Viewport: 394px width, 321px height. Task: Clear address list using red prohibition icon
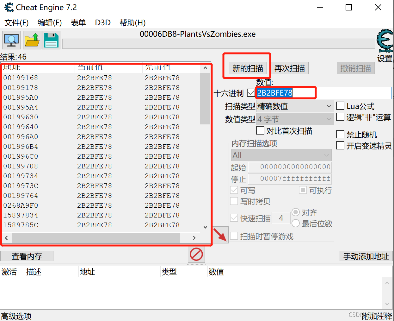pyautogui.click(x=196, y=254)
